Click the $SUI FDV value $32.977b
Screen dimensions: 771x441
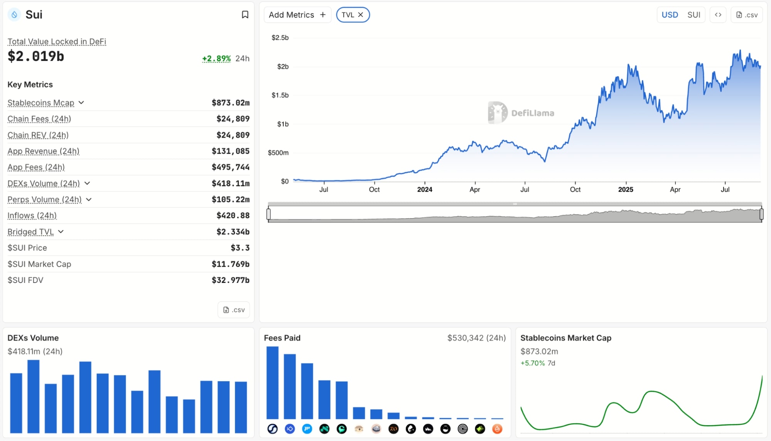[230, 280]
